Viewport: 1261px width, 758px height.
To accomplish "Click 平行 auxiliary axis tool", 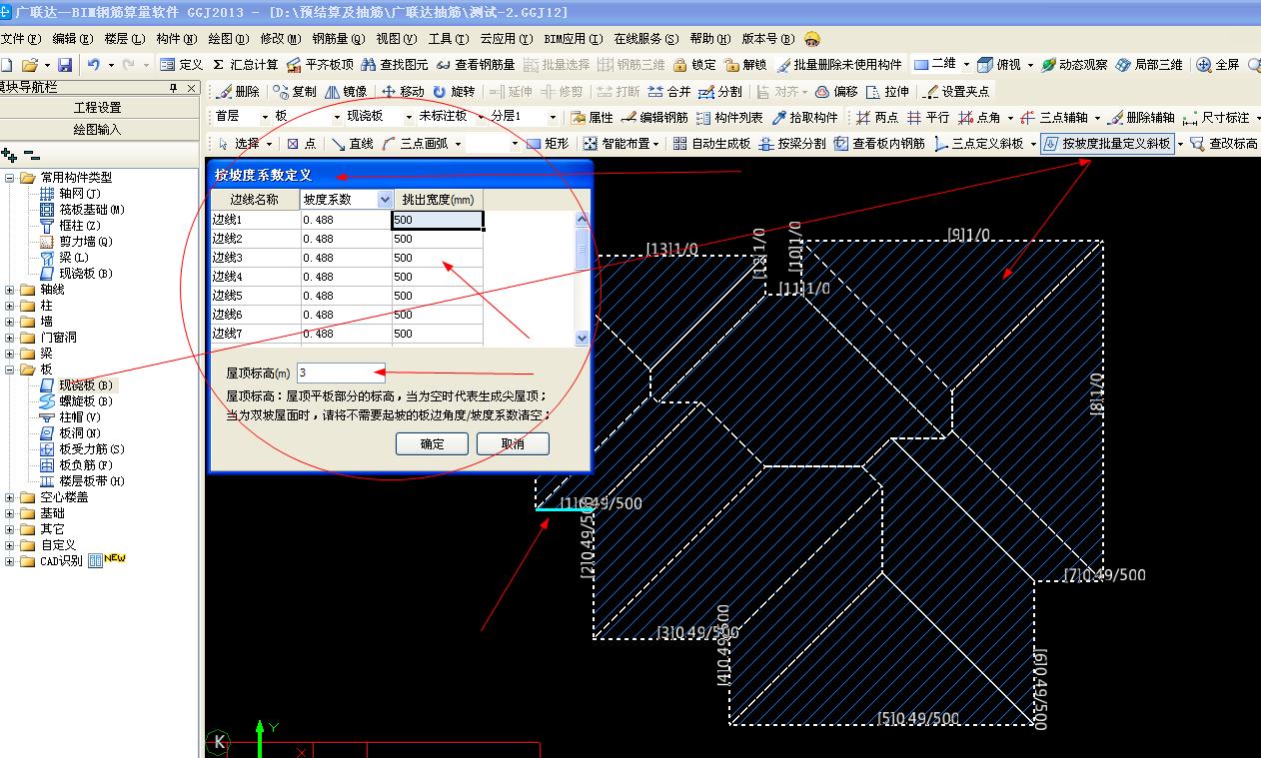I will pyautogui.click(x=927, y=117).
